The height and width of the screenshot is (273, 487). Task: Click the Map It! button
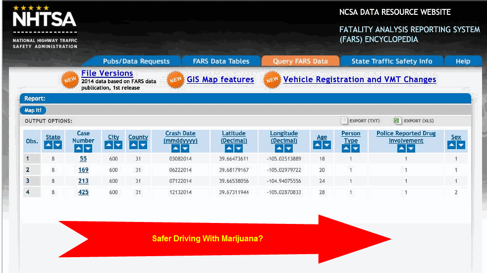pos(33,110)
